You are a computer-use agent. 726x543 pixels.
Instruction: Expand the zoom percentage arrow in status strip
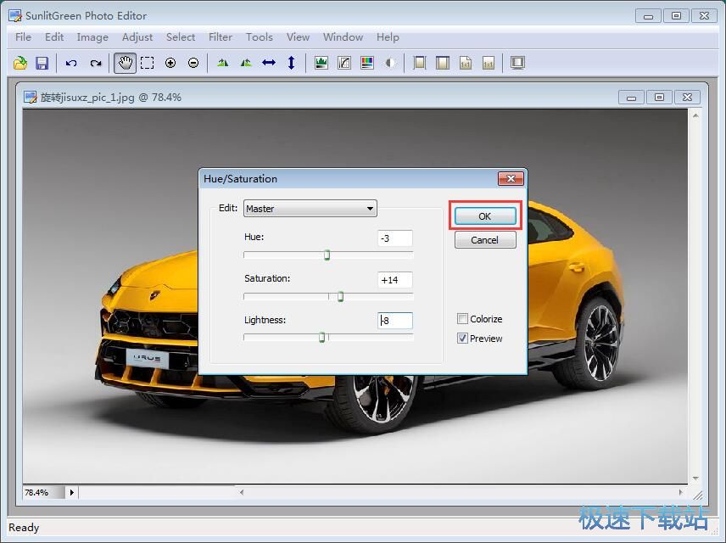point(72,492)
